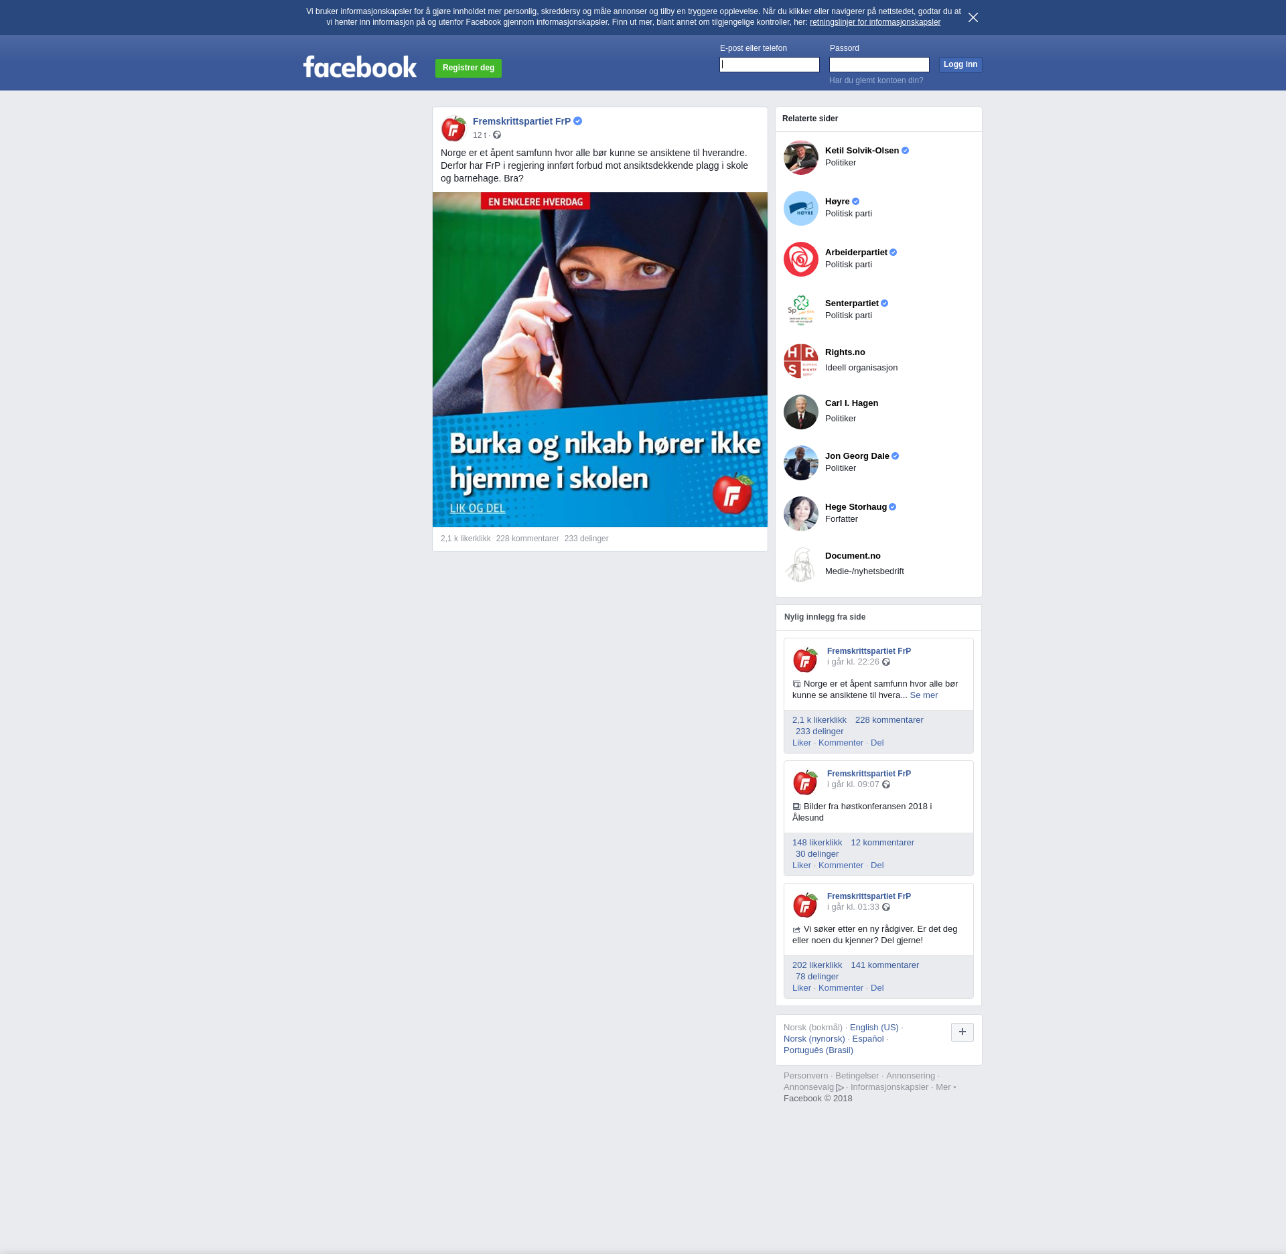Image resolution: width=1286 pixels, height=1254 pixels.
Task: Open the Carl I. Hagen page name
Action: [852, 403]
